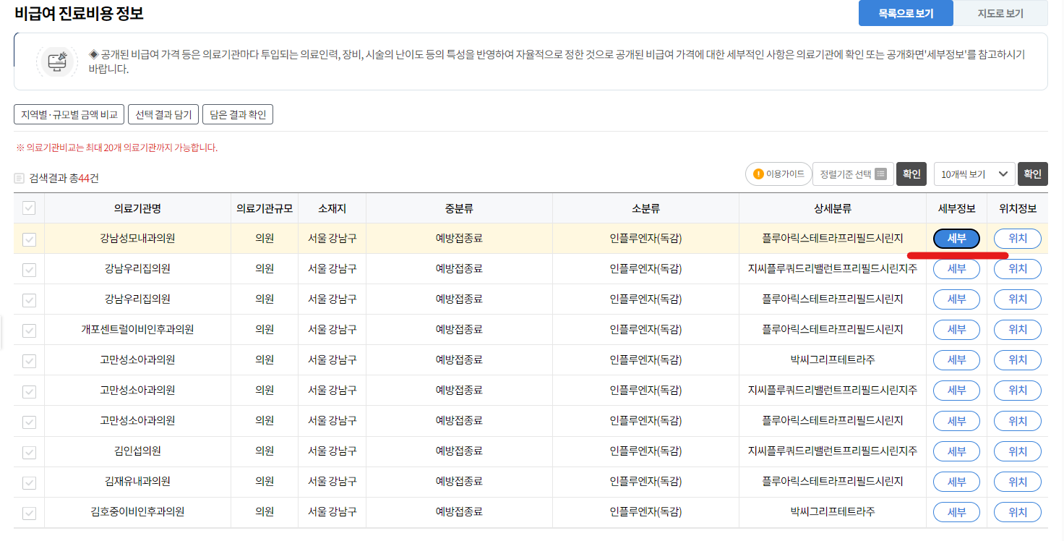Click the monitor announcement icon in the notice box
This screenshot has width=1064, height=541.
[x=57, y=61]
